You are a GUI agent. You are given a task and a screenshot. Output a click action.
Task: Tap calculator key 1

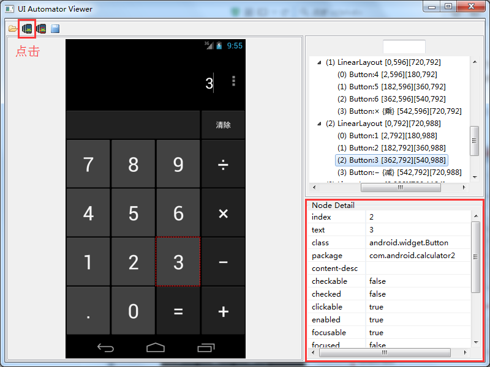[88, 262]
